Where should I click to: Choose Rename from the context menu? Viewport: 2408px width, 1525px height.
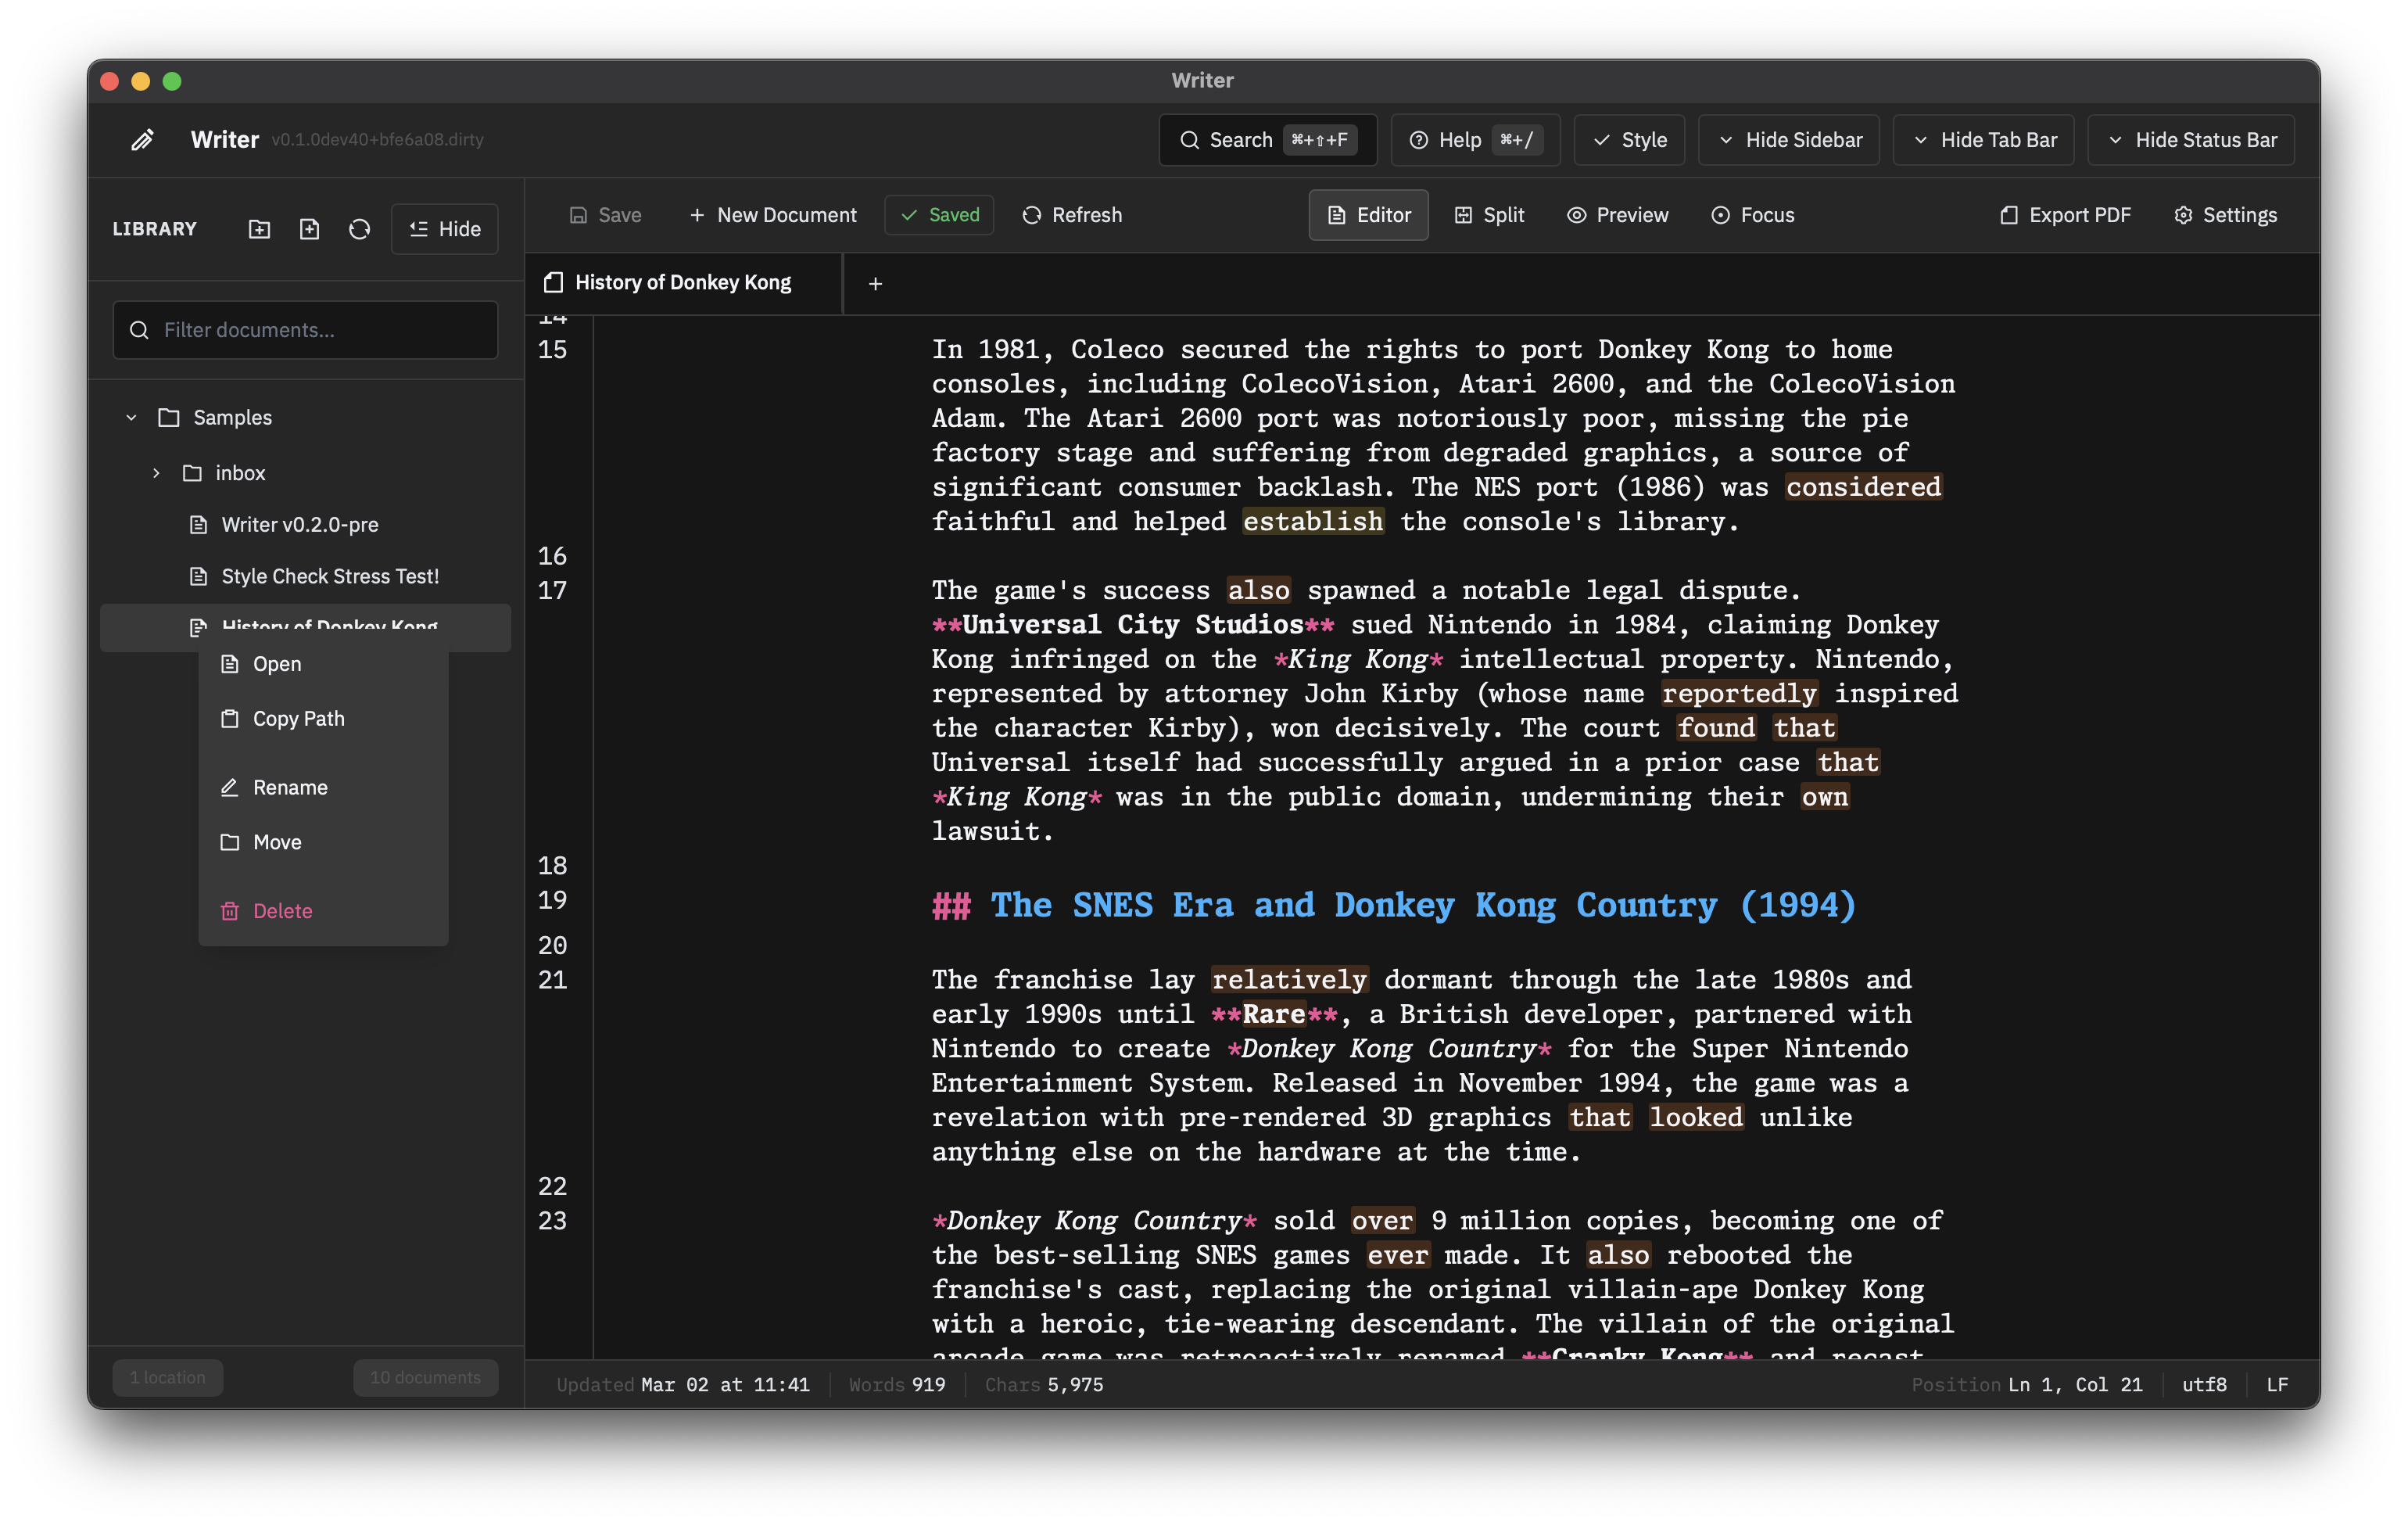pyautogui.click(x=290, y=787)
